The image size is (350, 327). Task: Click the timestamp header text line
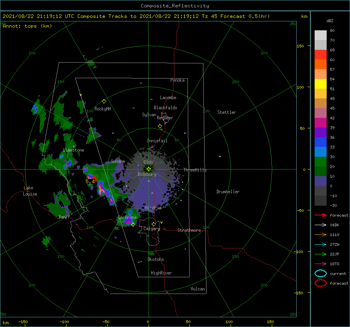pyautogui.click(x=136, y=16)
